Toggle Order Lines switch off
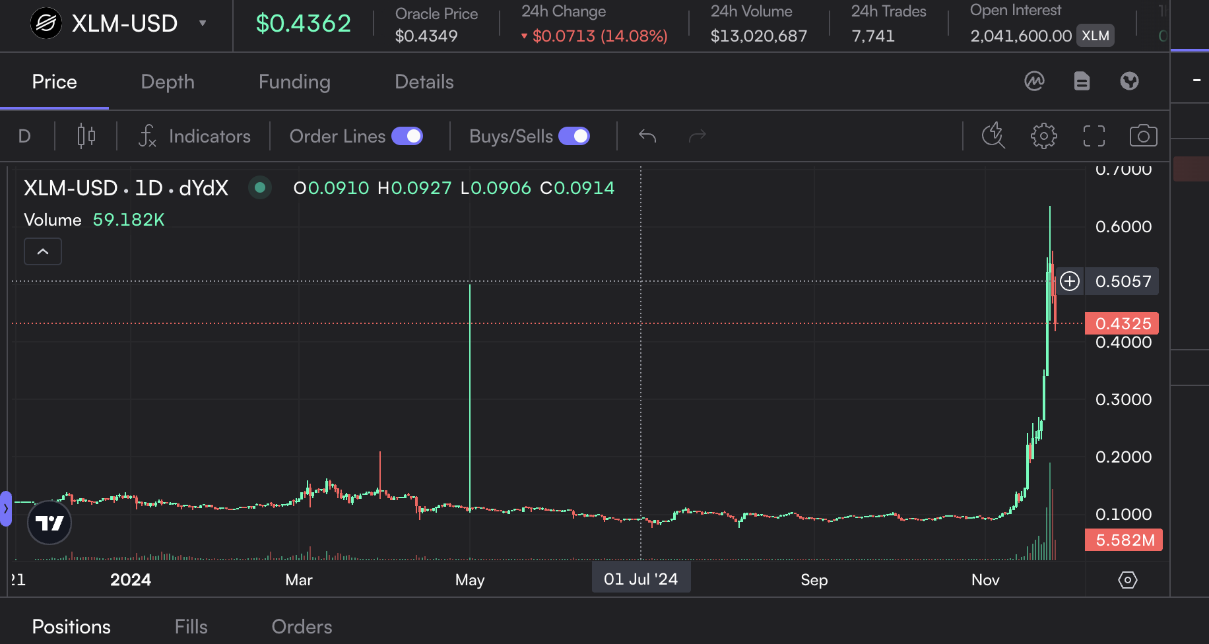The width and height of the screenshot is (1209, 644). pos(407,136)
